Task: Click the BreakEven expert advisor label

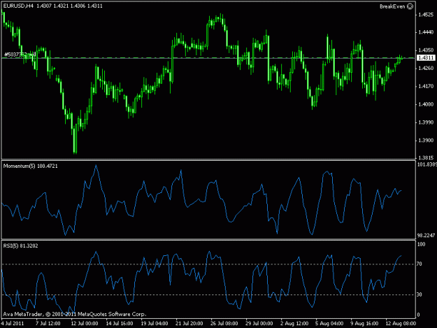Action: pos(392,6)
